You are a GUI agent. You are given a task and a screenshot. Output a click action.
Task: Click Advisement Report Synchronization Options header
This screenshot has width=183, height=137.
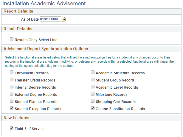pos(46,49)
